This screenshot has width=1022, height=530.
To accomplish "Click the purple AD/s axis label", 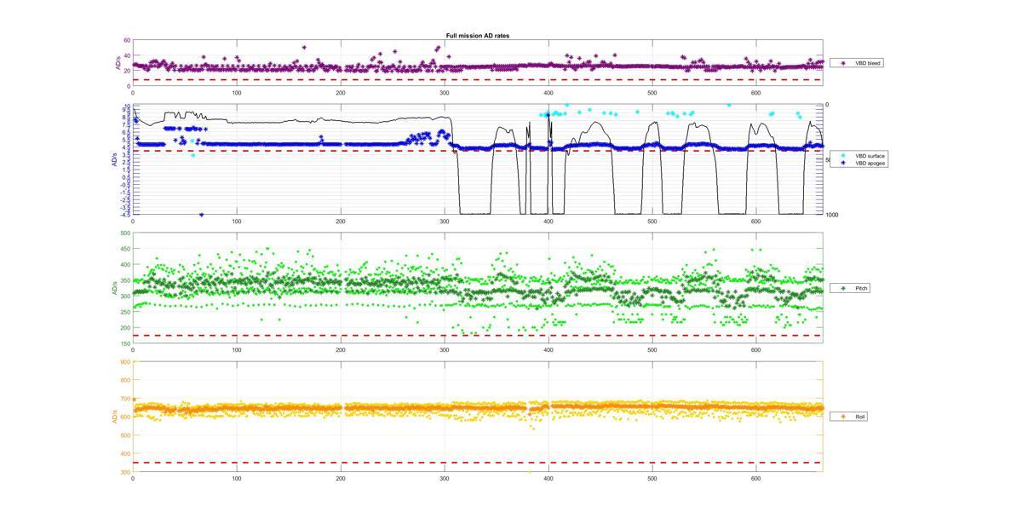I will [118, 63].
